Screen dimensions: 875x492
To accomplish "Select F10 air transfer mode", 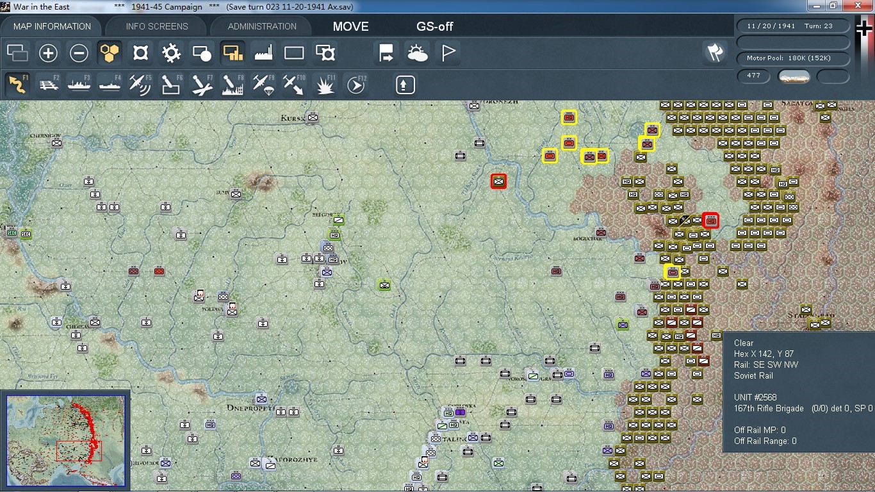I will tap(294, 85).
